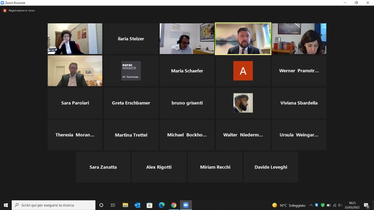Select Davide Leveghi participant tile
Image resolution: width=374 pixels, height=210 pixels.
coord(271,167)
